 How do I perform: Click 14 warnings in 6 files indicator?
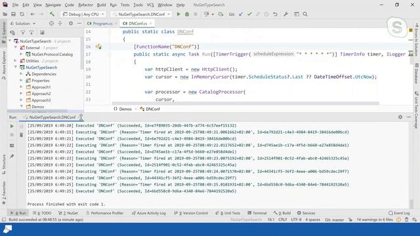point(375,220)
